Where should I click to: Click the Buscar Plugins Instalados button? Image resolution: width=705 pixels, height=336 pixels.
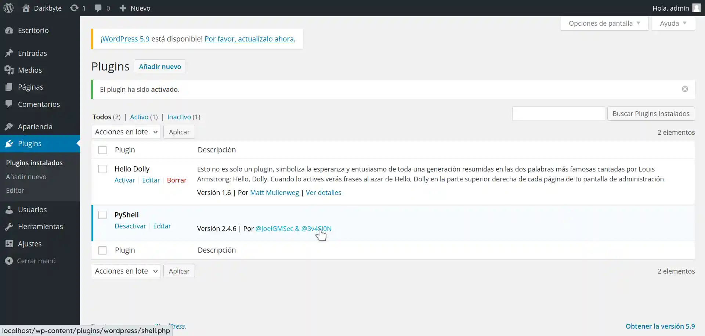(651, 113)
